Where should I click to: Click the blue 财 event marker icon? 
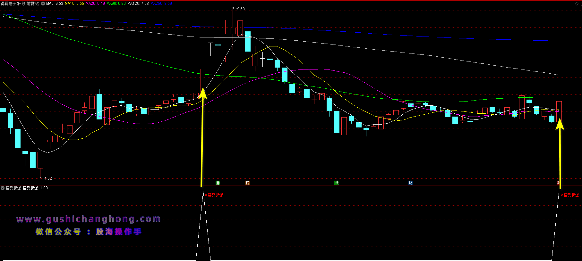[410, 183]
